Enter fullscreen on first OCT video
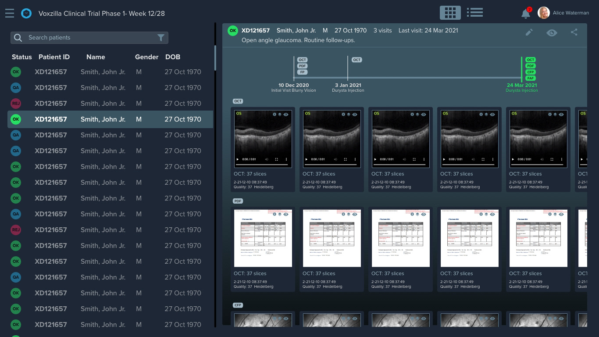Viewport: 599px width, 337px height. click(276, 159)
